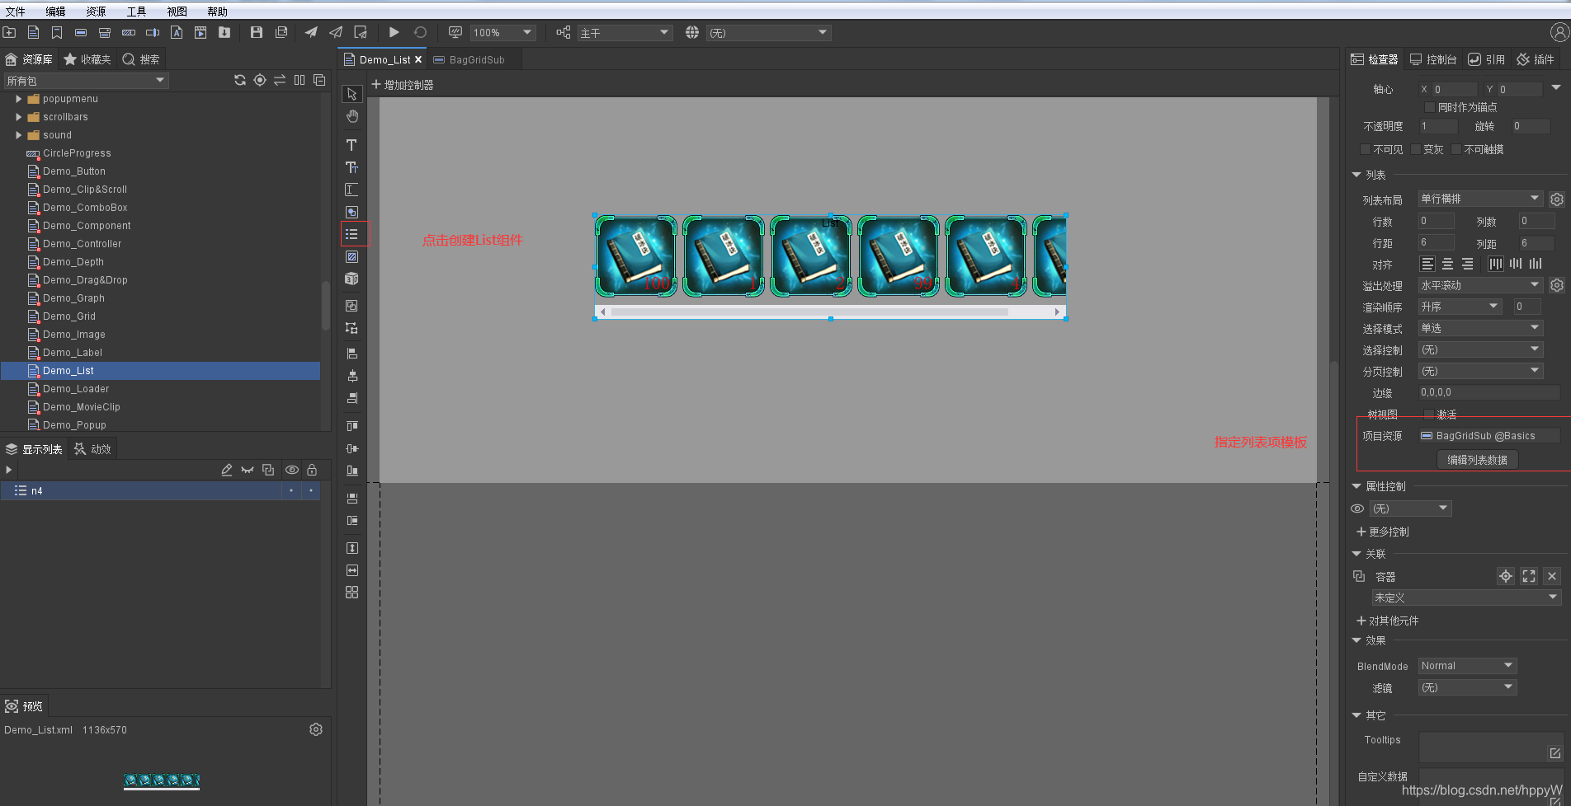Check the 变灰 checkbox
Screen dimensions: 1571x806
1416,149
